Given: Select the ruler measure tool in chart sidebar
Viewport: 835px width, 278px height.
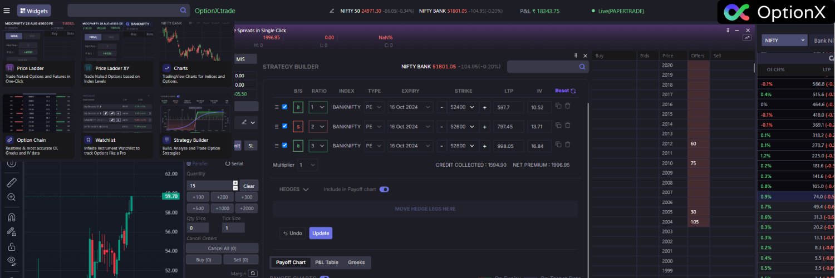Looking at the screenshot, I should (x=11, y=183).
